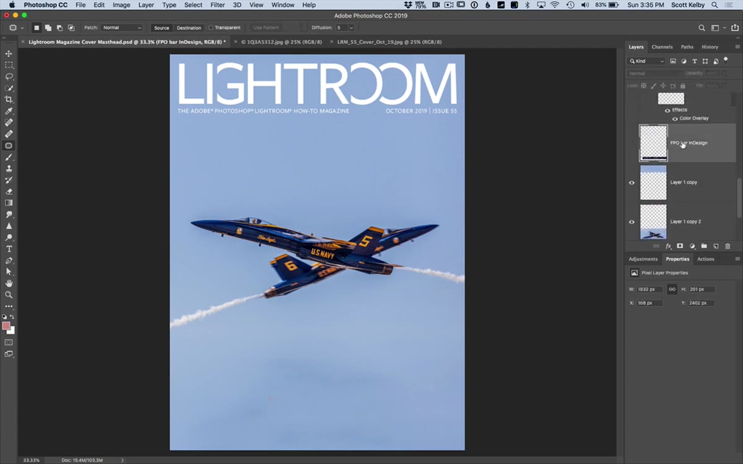The image size is (743, 464).
Task: Choose New Selection mode in options bar
Action: [37, 28]
